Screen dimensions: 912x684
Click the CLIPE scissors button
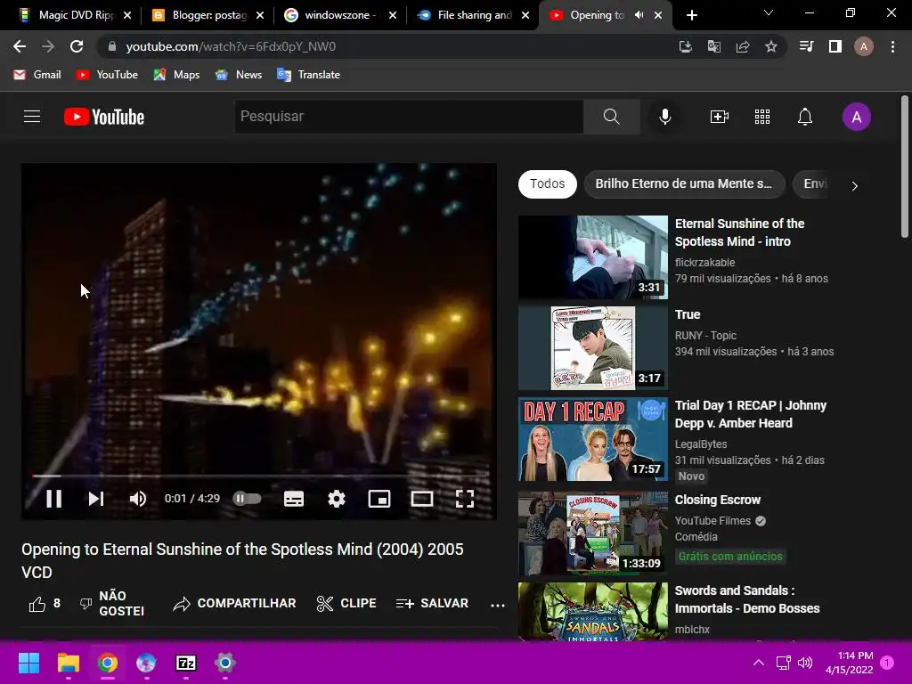pos(346,603)
